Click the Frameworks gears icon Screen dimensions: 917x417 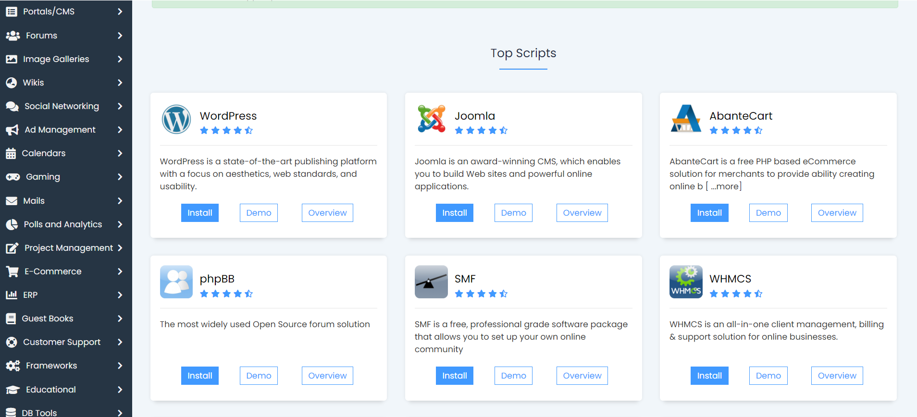[13, 366]
